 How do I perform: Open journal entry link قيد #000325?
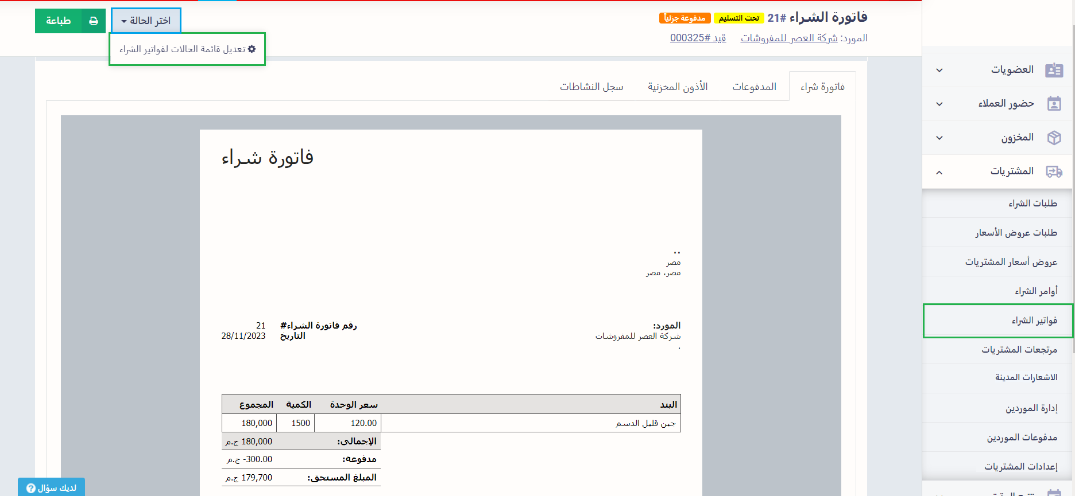coord(698,38)
